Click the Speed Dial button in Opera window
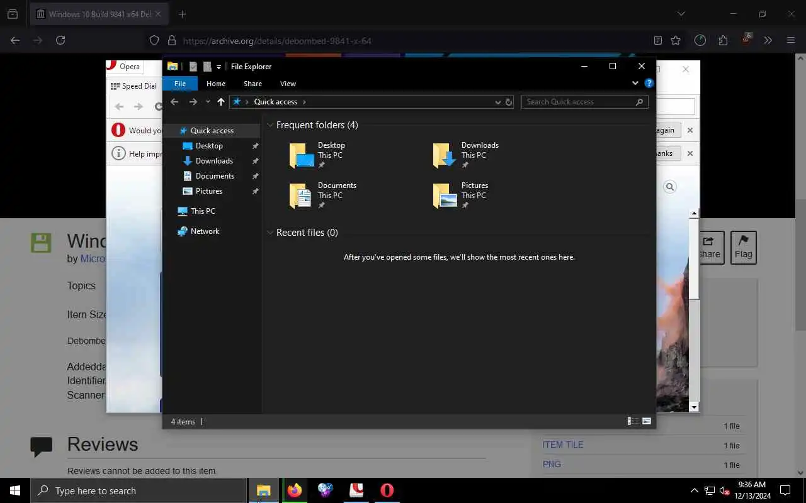 (x=134, y=86)
